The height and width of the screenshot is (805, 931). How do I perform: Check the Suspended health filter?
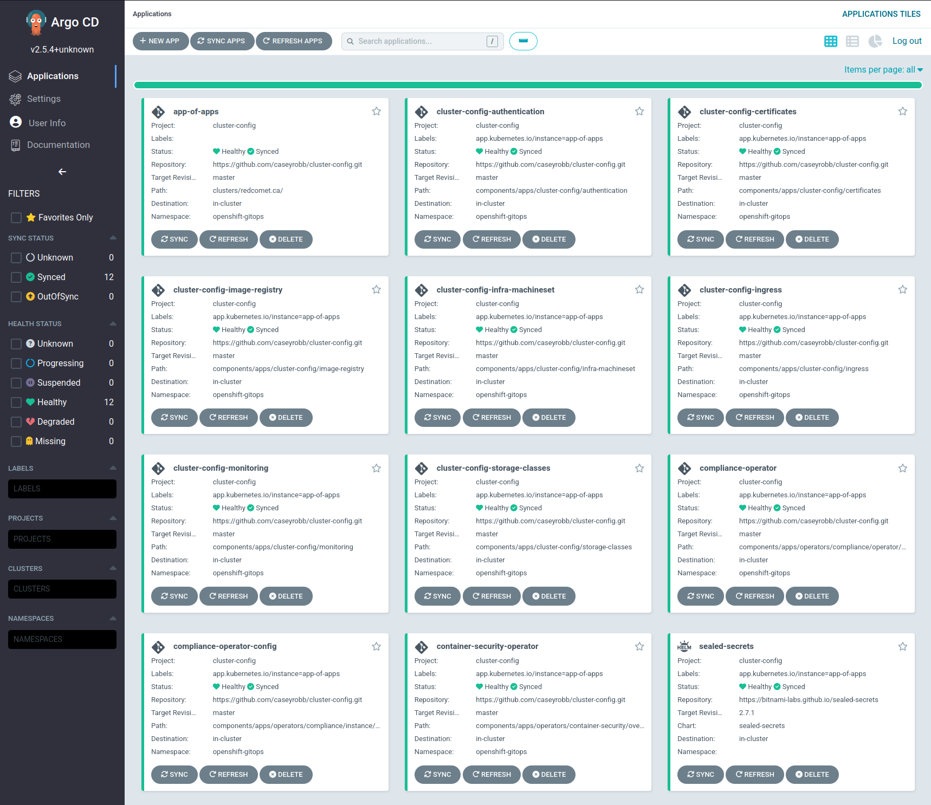[x=16, y=383]
